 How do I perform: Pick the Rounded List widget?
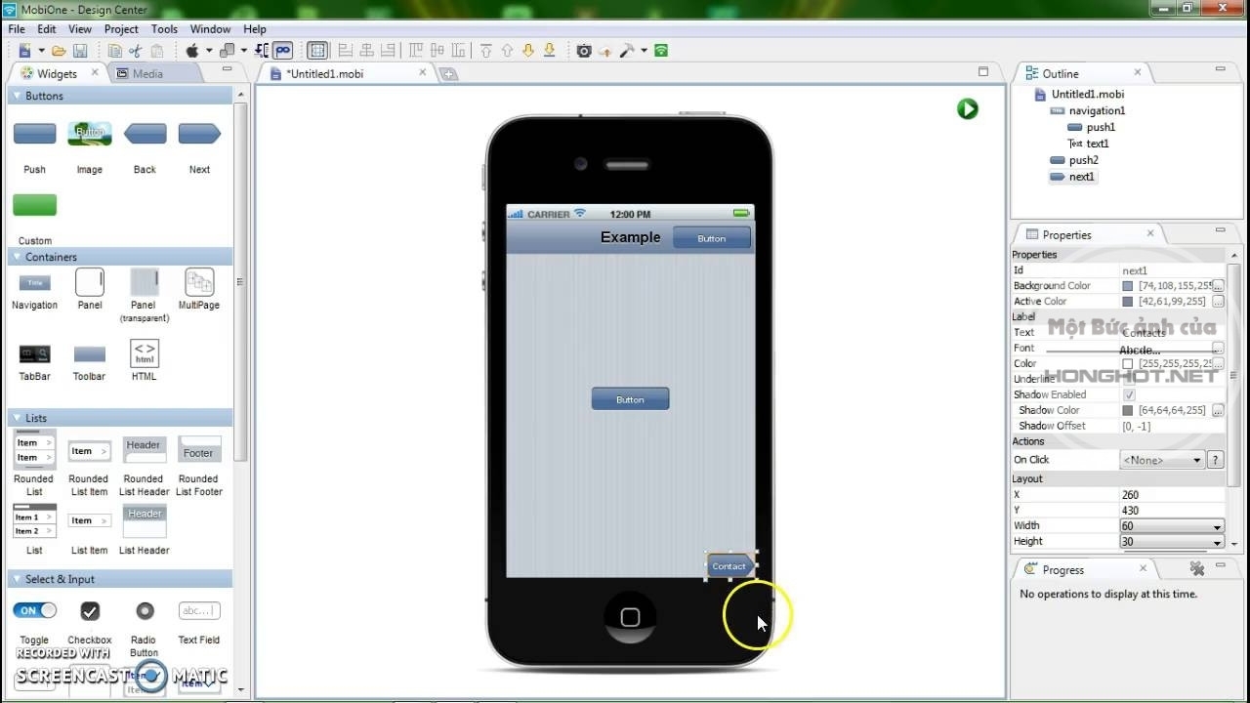[x=33, y=451]
